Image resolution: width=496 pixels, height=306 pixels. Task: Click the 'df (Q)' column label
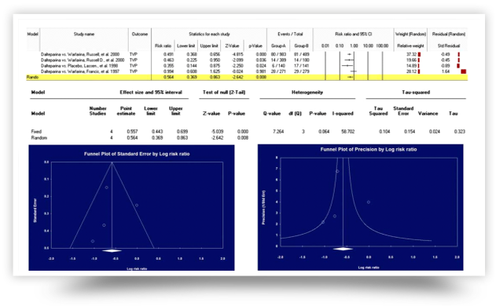point(295,113)
